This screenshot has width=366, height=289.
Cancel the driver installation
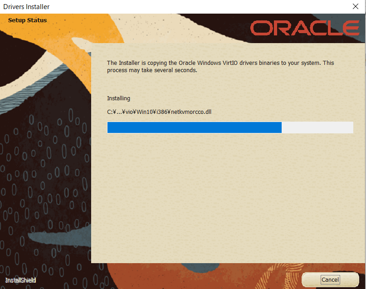click(x=330, y=279)
